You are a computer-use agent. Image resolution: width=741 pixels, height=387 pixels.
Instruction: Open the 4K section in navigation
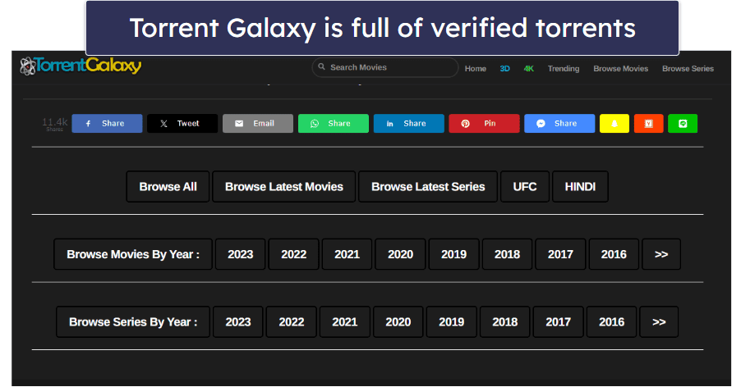coord(529,69)
